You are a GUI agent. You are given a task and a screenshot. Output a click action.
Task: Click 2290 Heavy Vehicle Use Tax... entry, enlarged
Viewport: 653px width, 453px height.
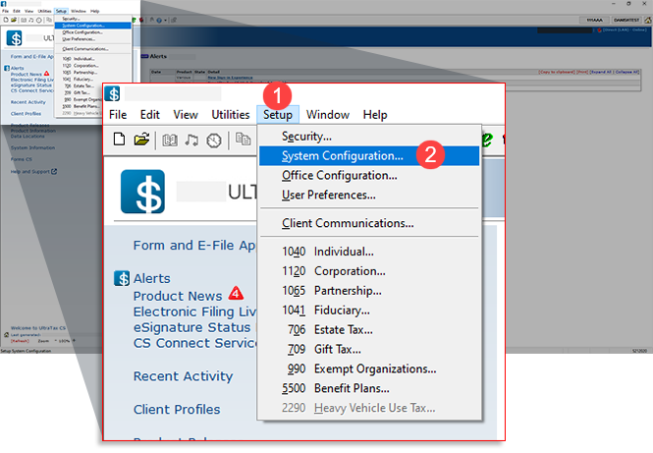click(x=369, y=408)
